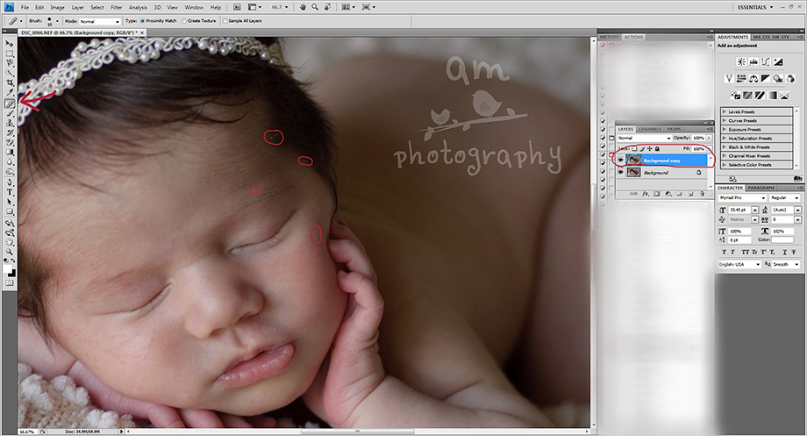This screenshot has height=436, width=807.
Task: Open the Filter menu
Action: point(117,7)
